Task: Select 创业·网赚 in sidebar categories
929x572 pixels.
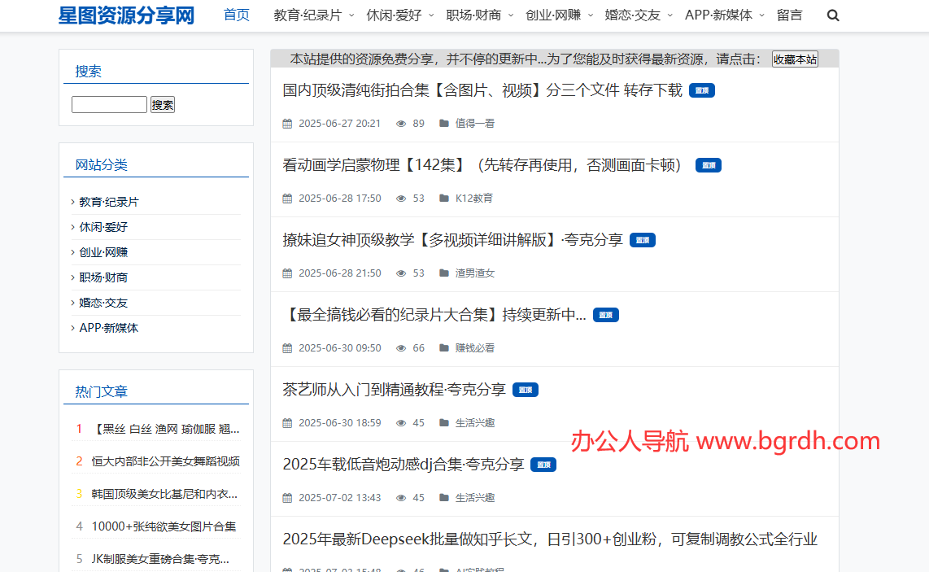Action: [103, 252]
